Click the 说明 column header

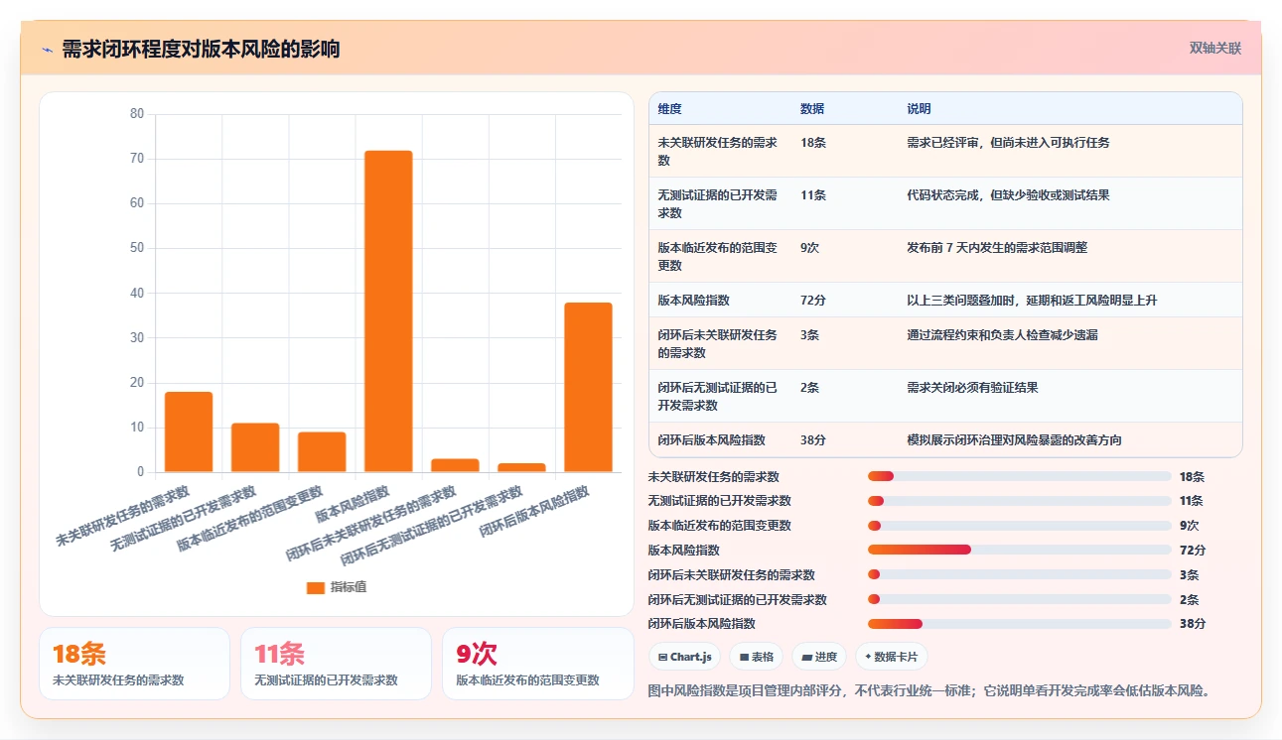[x=919, y=109]
